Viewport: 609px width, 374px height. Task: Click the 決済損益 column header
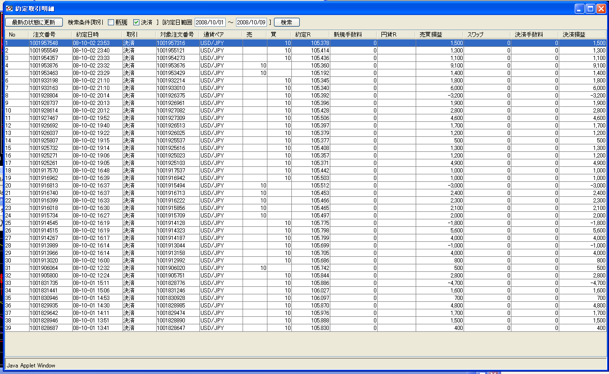coord(583,35)
